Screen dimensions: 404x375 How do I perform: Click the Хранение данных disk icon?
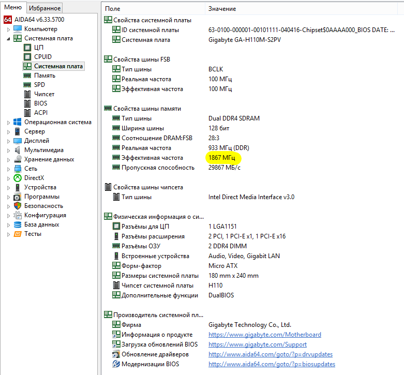(x=18, y=159)
